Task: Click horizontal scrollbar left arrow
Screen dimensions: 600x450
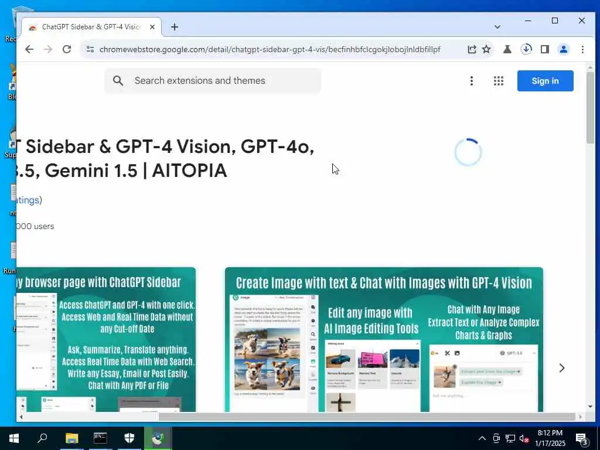Action: pyautogui.click(x=21, y=417)
